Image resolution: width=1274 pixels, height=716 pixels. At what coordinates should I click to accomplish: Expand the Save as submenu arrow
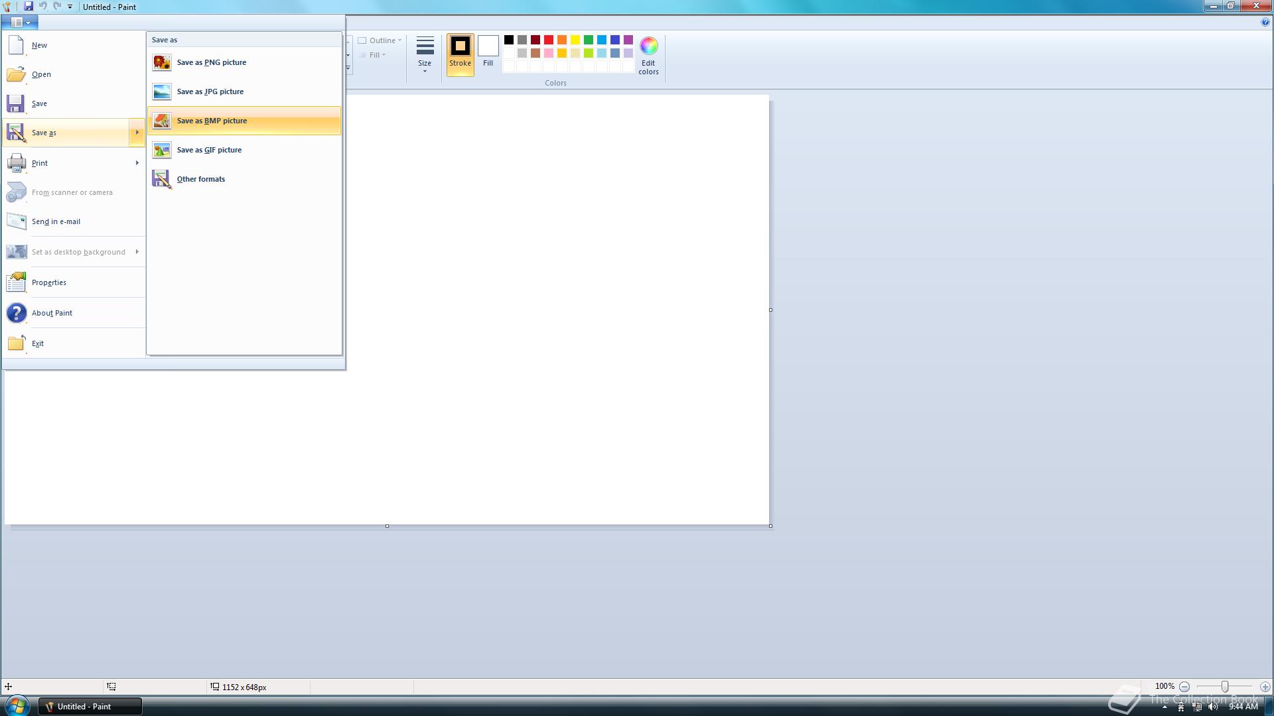coord(137,133)
